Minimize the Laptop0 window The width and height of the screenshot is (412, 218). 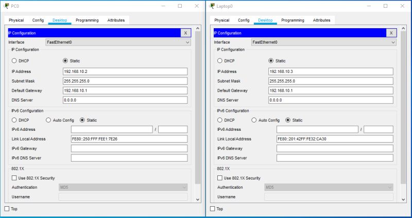[369, 6]
